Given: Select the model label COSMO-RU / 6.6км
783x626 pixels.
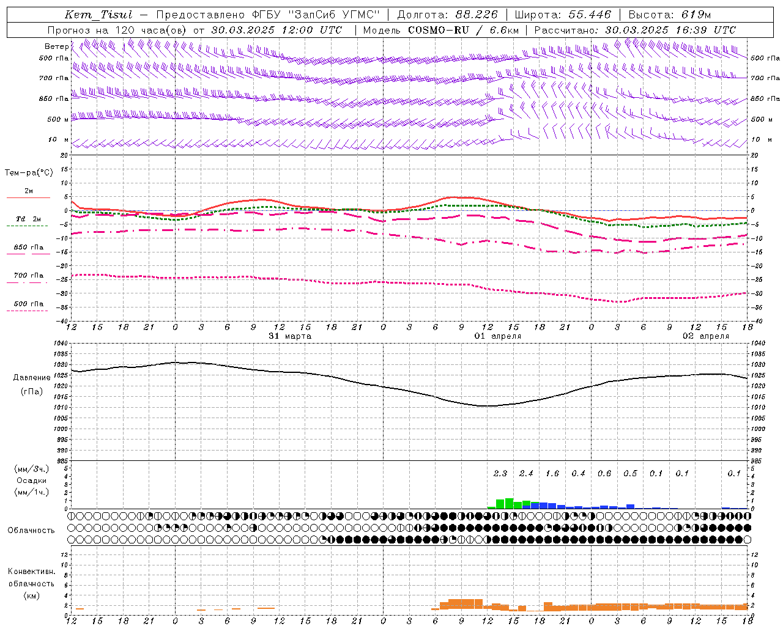Looking at the screenshot, I should 464,30.
